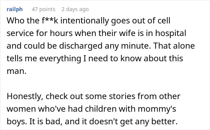Viewport: 210px width, 130px height.
Task: Click the word service starting second line
Action: (20, 33)
